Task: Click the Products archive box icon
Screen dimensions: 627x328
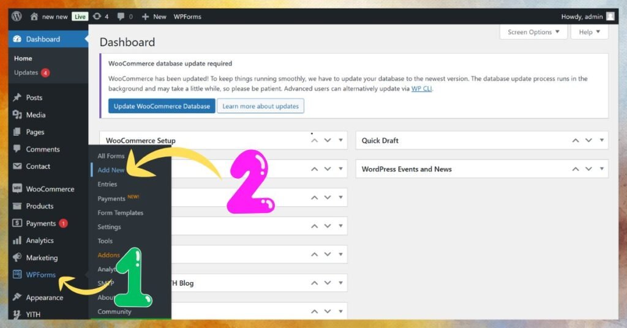Action: 17,206
